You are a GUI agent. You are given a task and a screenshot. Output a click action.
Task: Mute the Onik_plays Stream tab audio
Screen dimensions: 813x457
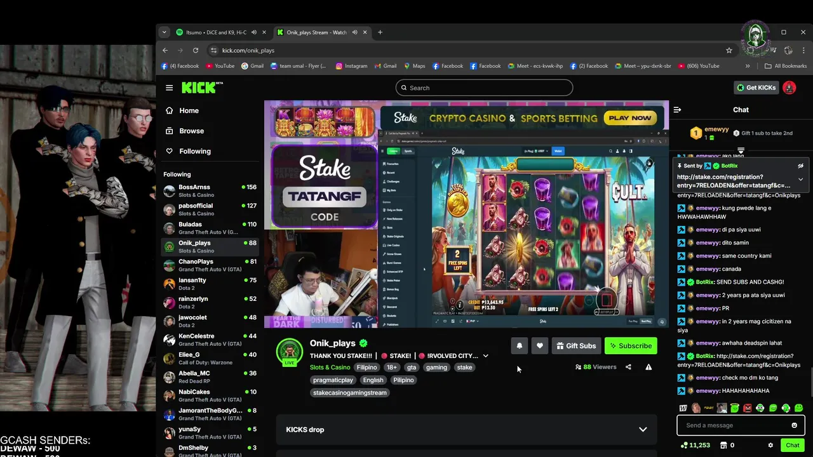[354, 32]
